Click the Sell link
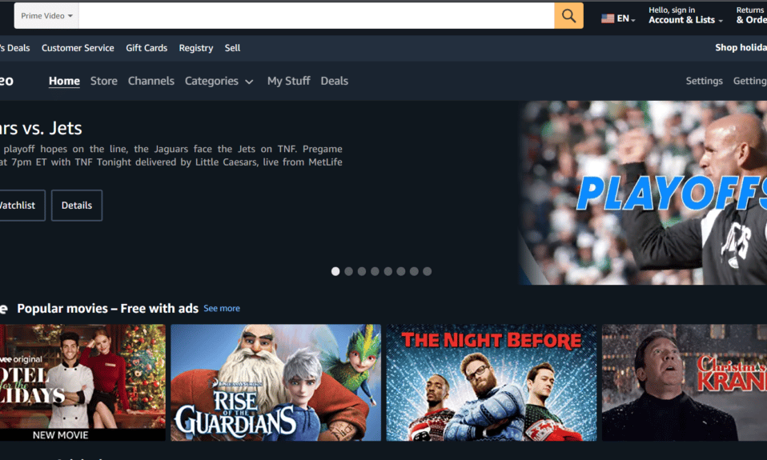767x460 pixels. click(x=232, y=48)
